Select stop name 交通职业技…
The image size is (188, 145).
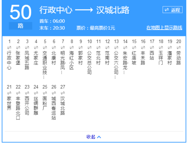(45, 65)
